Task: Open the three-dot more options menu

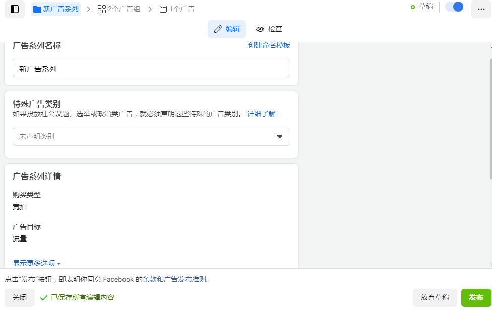Action: tap(481, 9)
